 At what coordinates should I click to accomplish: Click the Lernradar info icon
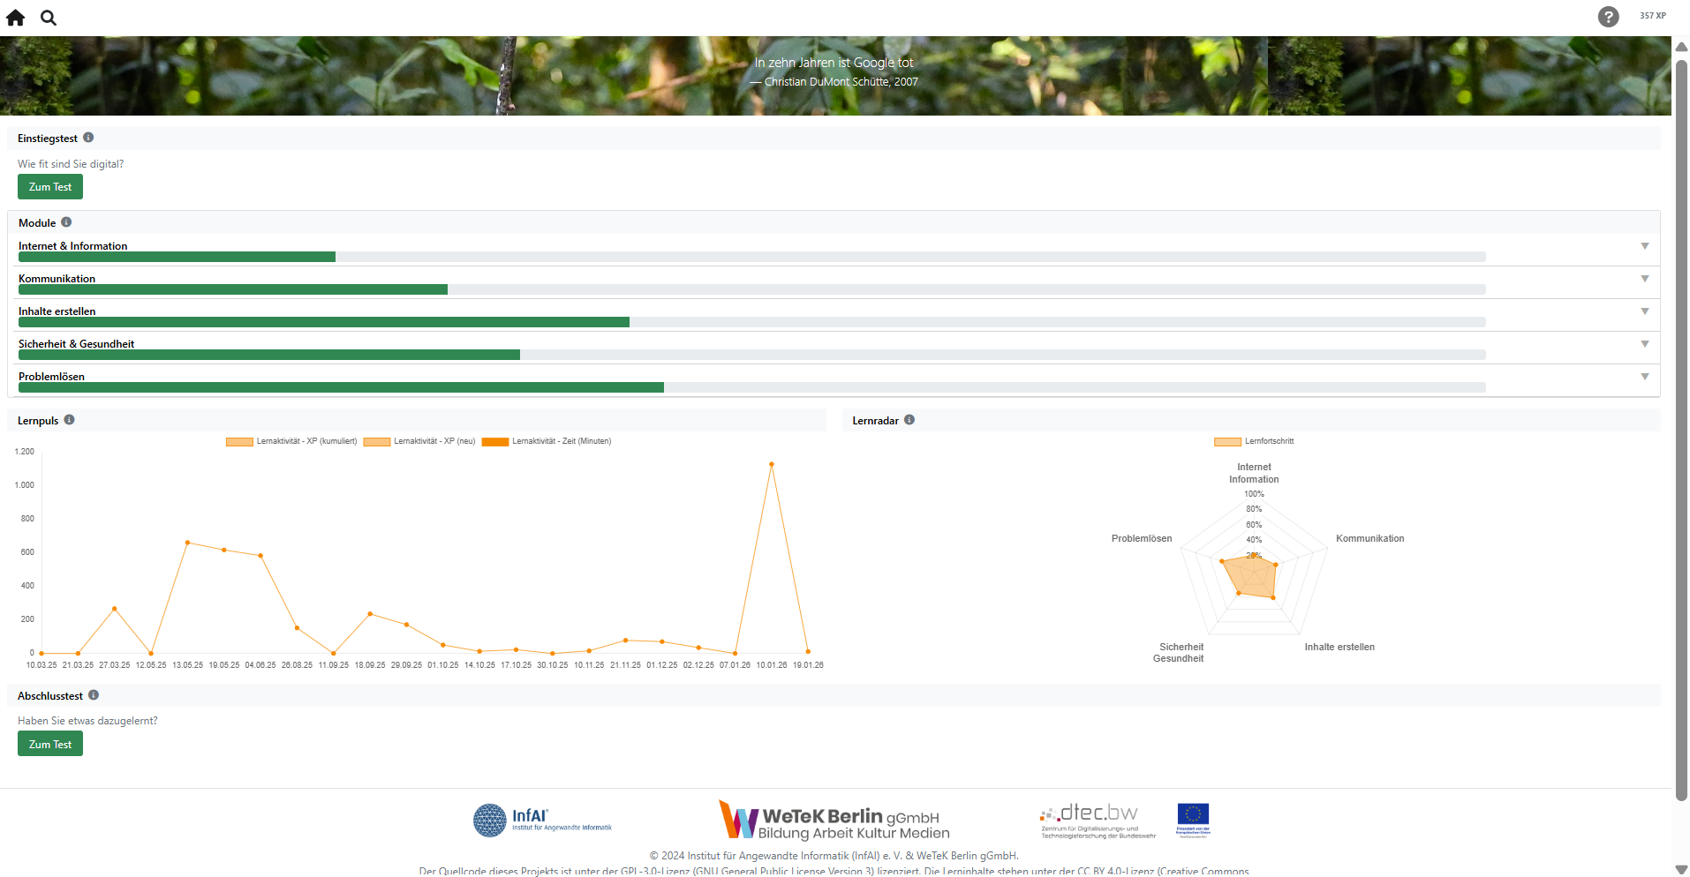point(909,420)
